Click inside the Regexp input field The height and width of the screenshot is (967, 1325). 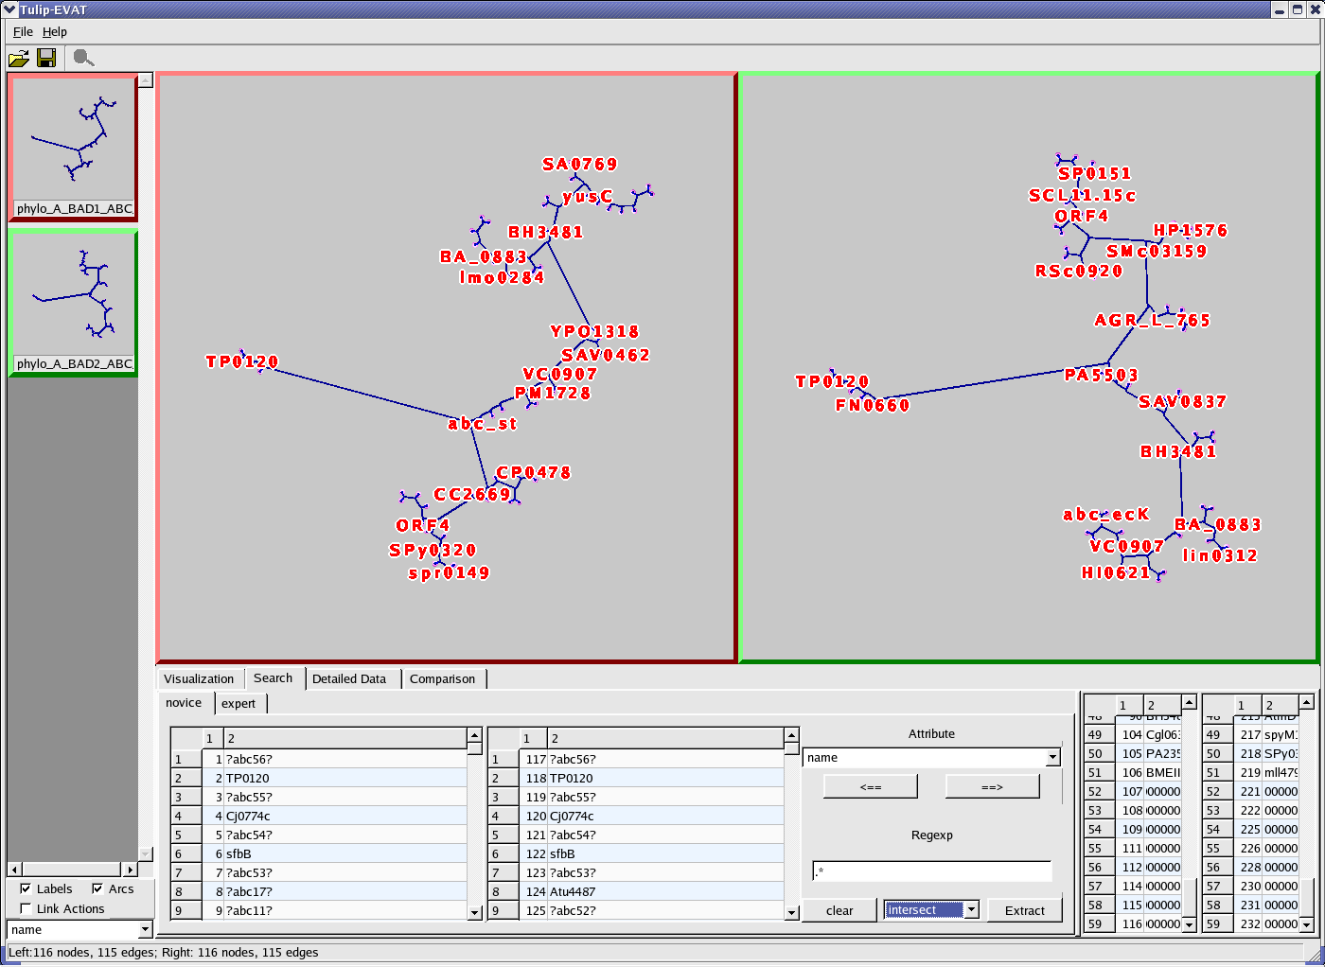coord(931,871)
